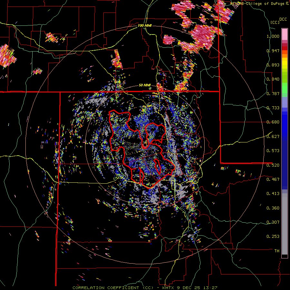Select the 0.947 scale value
Image resolution: width=290 pixels, height=290 pixels.
[x=273, y=51]
